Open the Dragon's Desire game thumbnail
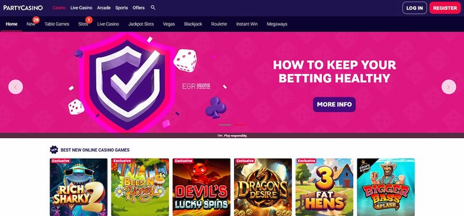This screenshot has width=464, height=216. coord(263,187)
